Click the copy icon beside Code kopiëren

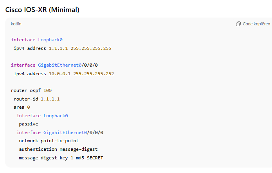(238, 24)
